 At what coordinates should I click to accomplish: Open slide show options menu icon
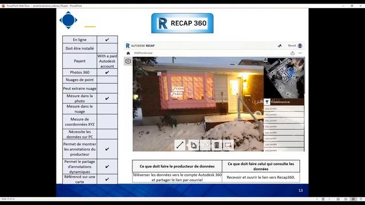[x=323, y=199]
